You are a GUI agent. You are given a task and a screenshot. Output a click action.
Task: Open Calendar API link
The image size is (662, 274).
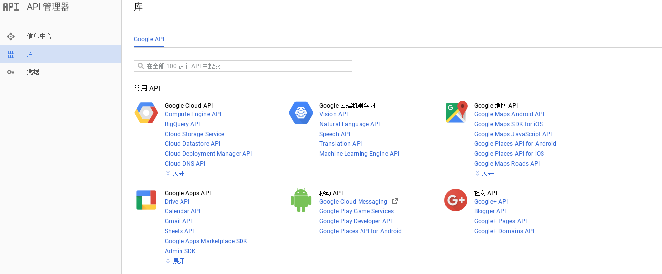click(182, 211)
